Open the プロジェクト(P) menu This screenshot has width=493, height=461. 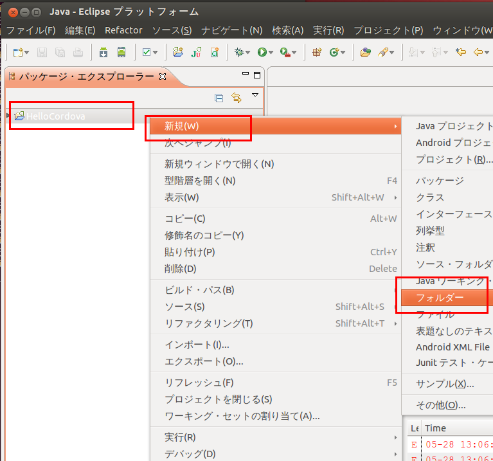click(x=389, y=30)
